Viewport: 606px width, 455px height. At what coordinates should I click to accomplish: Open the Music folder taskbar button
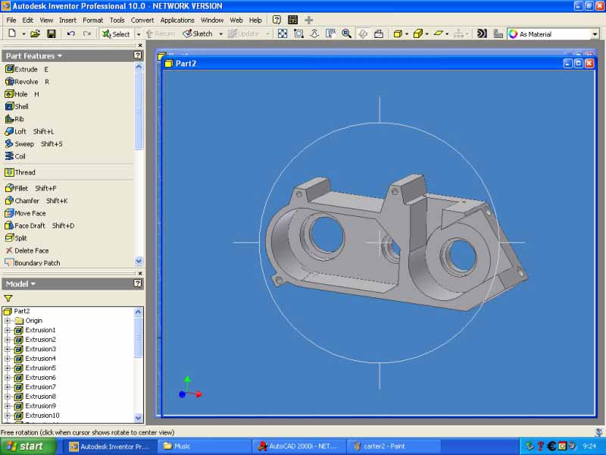[x=204, y=446]
